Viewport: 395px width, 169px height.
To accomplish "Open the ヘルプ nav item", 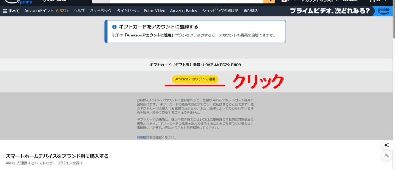I will click(79, 11).
